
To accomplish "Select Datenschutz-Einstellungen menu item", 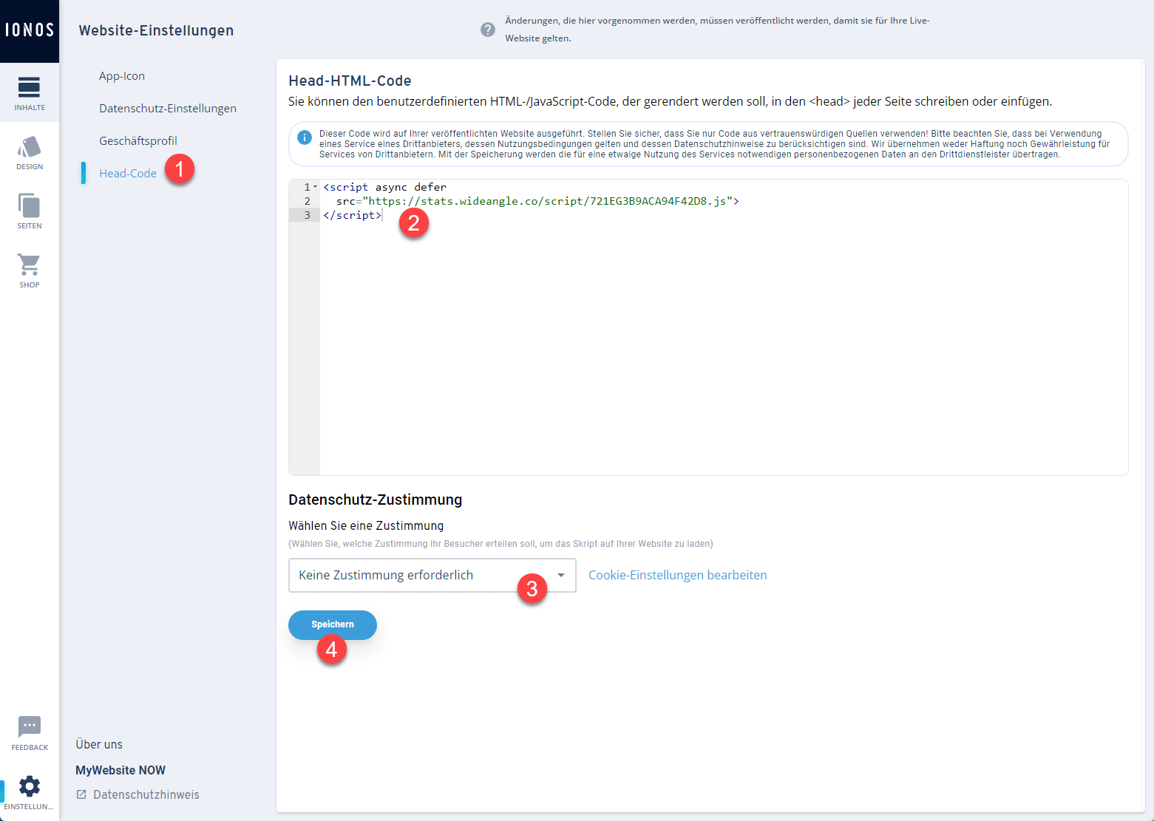I will click(x=168, y=109).
